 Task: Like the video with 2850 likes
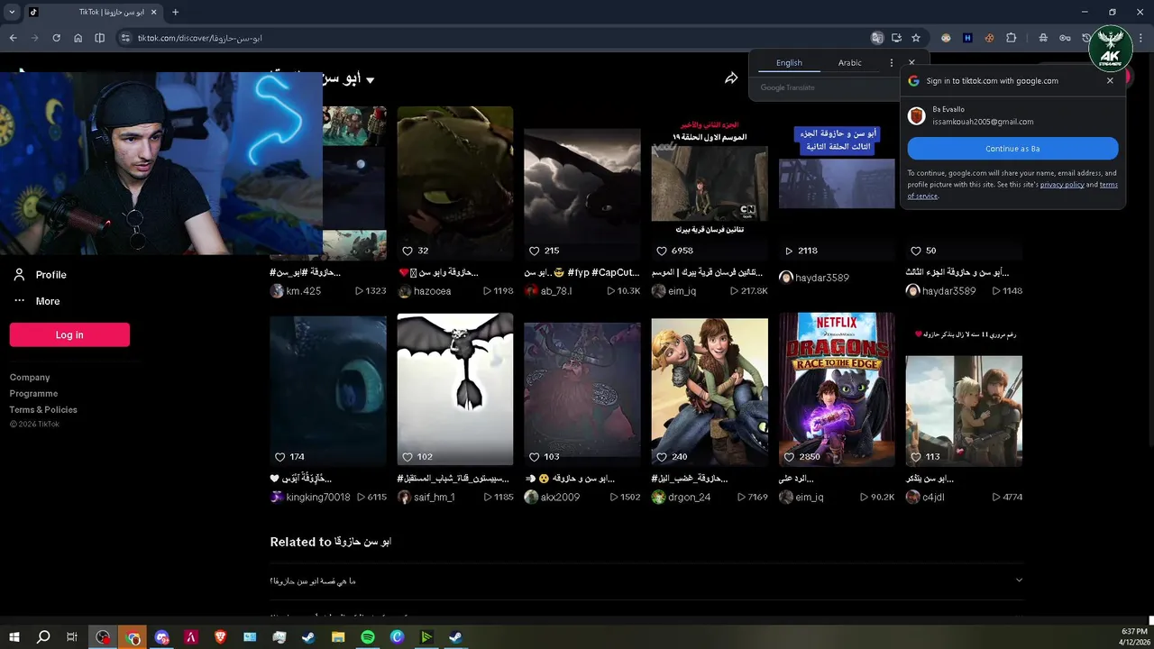789,457
